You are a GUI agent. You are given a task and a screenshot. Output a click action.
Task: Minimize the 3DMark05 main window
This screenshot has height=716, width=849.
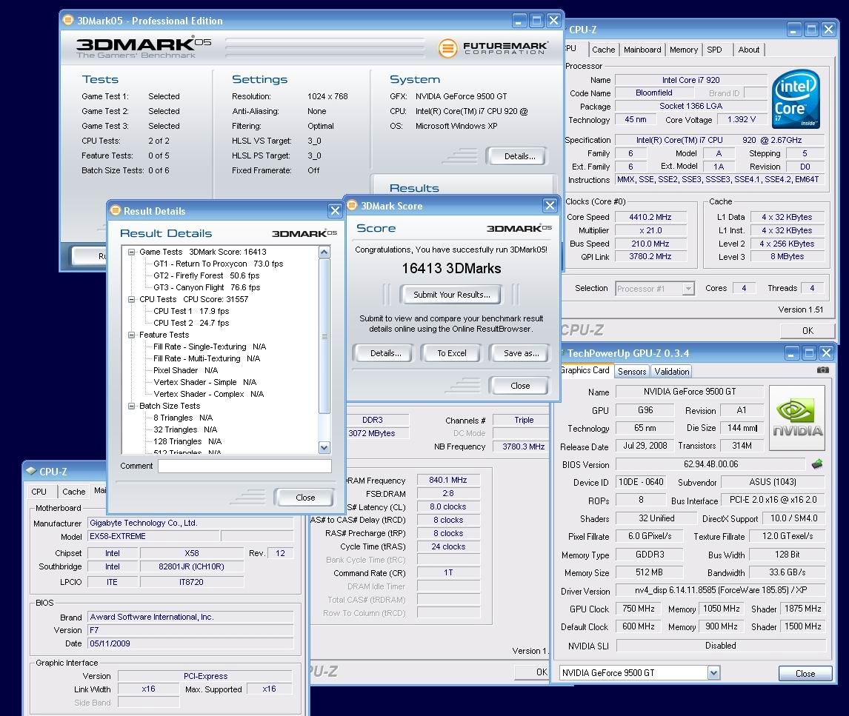519,21
